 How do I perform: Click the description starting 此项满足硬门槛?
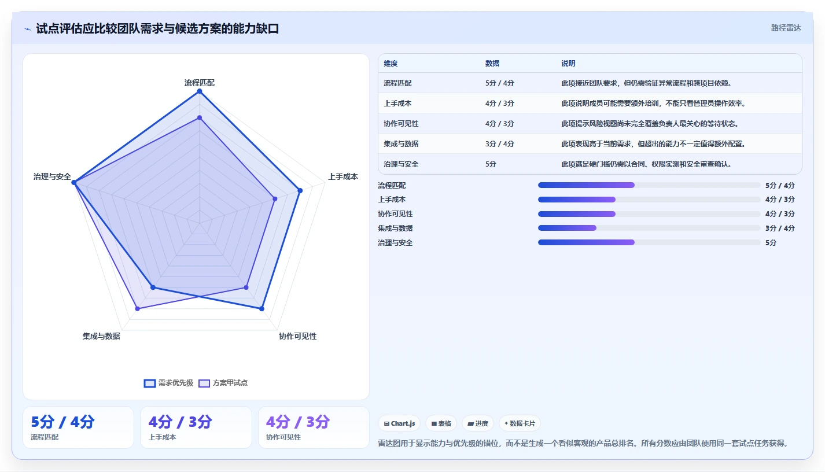pos(647,164)
